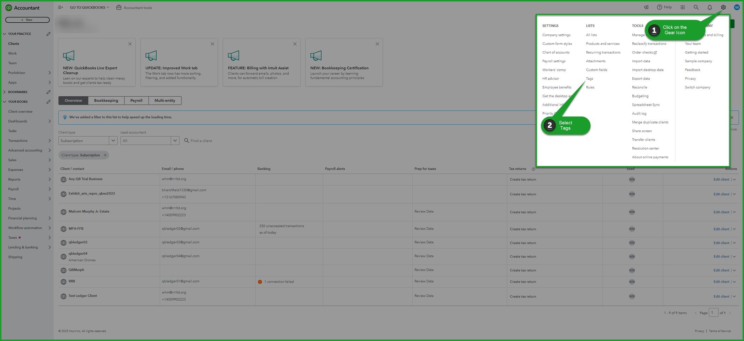Open the notifications bell icon

point(710,7)
